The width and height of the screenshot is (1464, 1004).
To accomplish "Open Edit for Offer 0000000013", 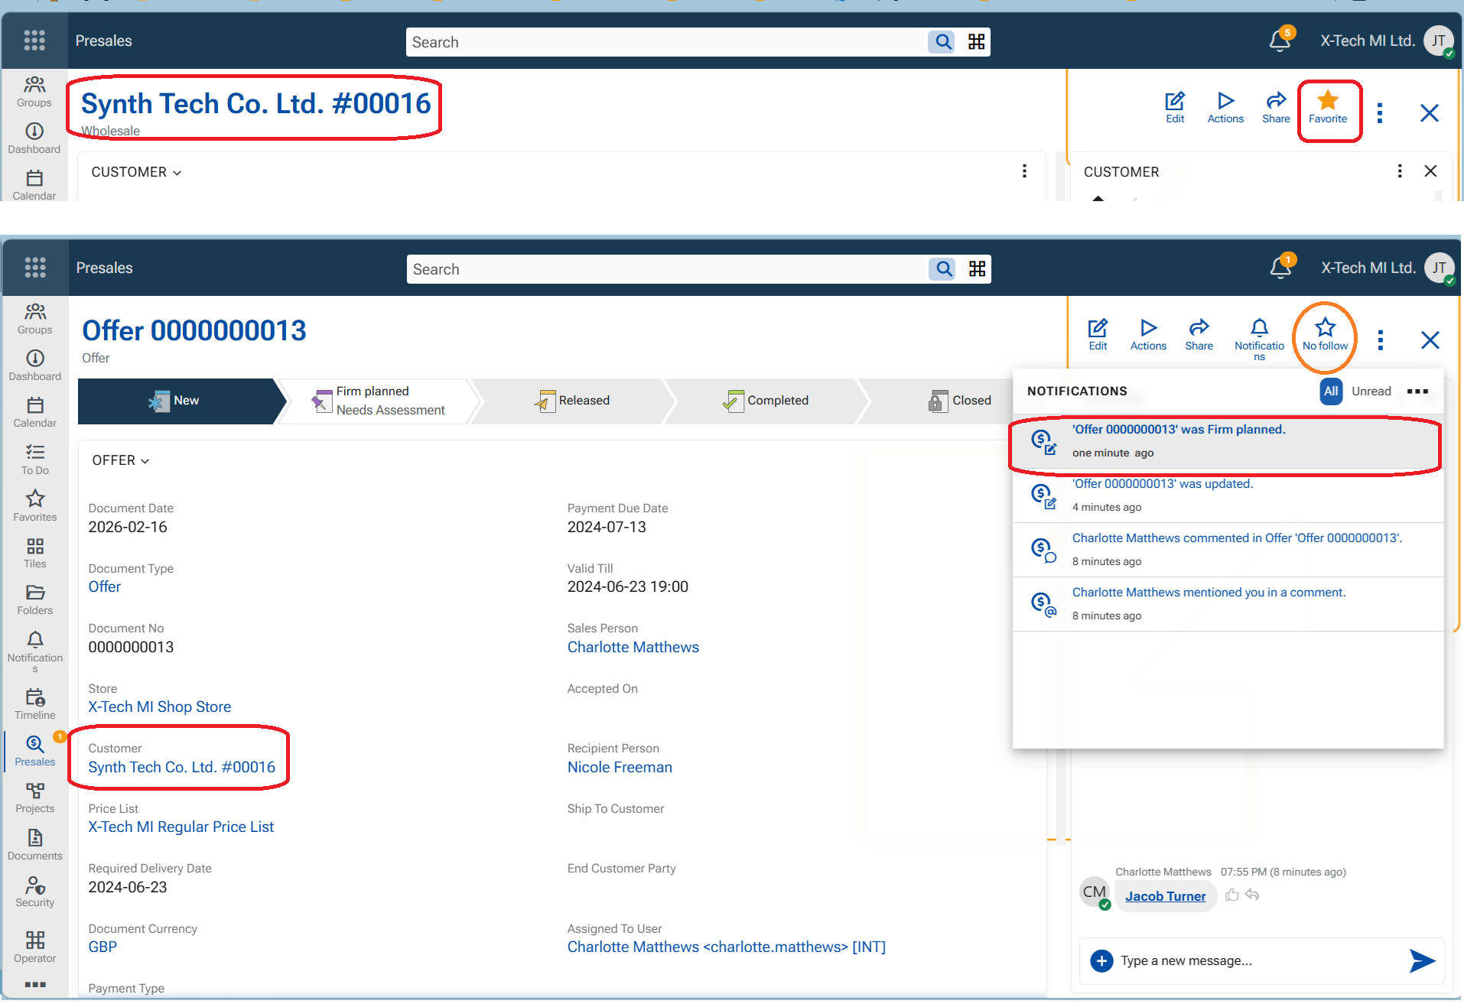I will (1098, 334).
